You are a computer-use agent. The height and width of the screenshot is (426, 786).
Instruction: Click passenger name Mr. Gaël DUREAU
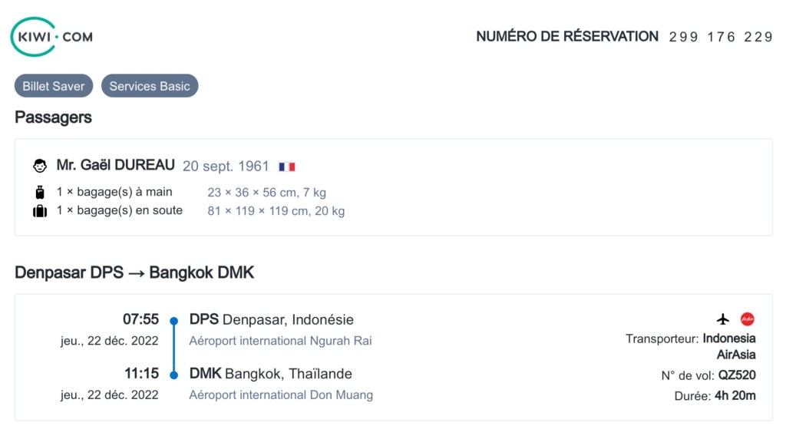[116, 166]
